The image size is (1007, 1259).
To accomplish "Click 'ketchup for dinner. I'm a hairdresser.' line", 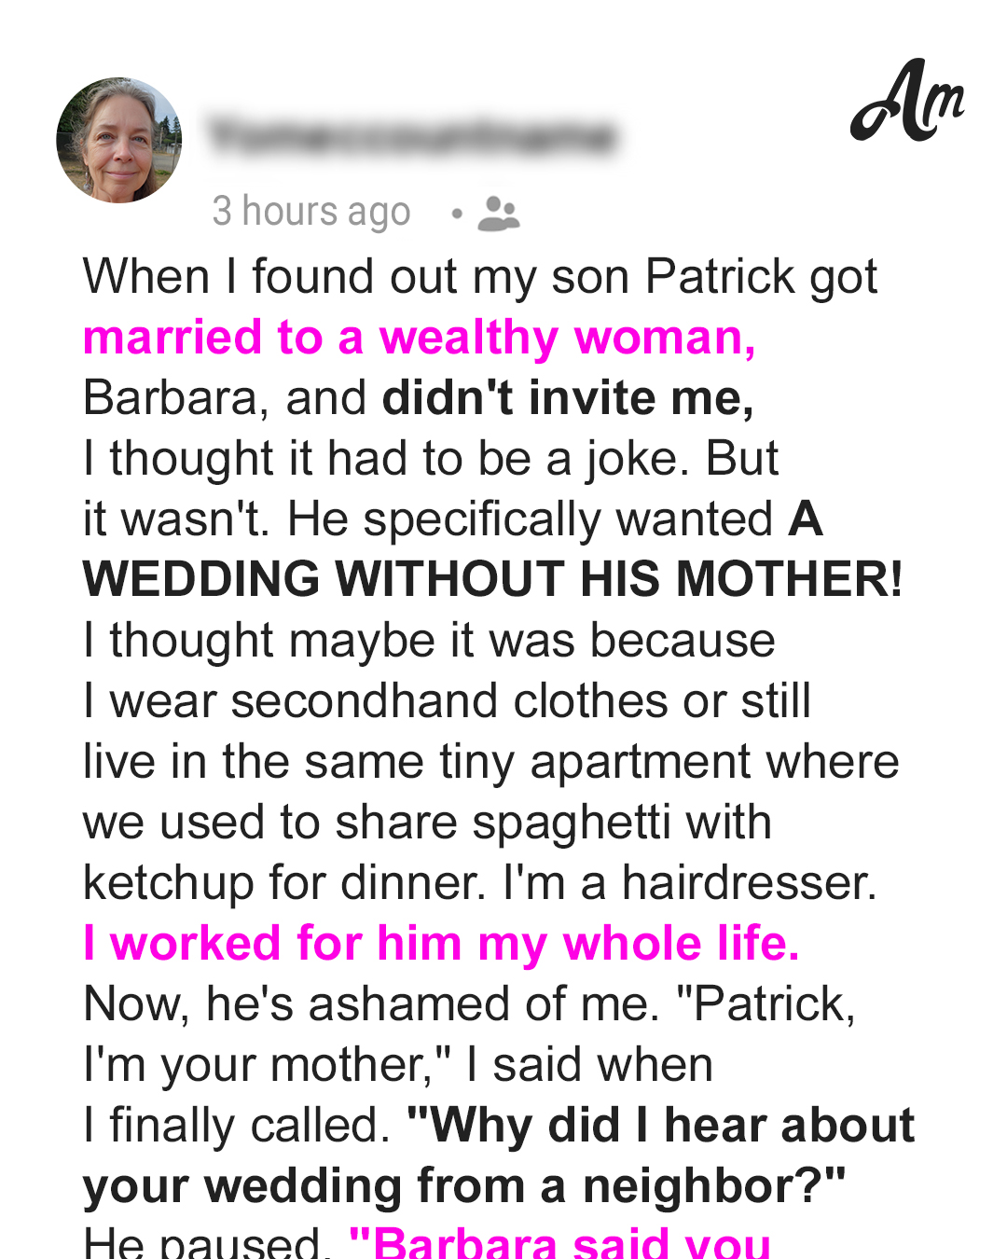I will click(480, 883).
